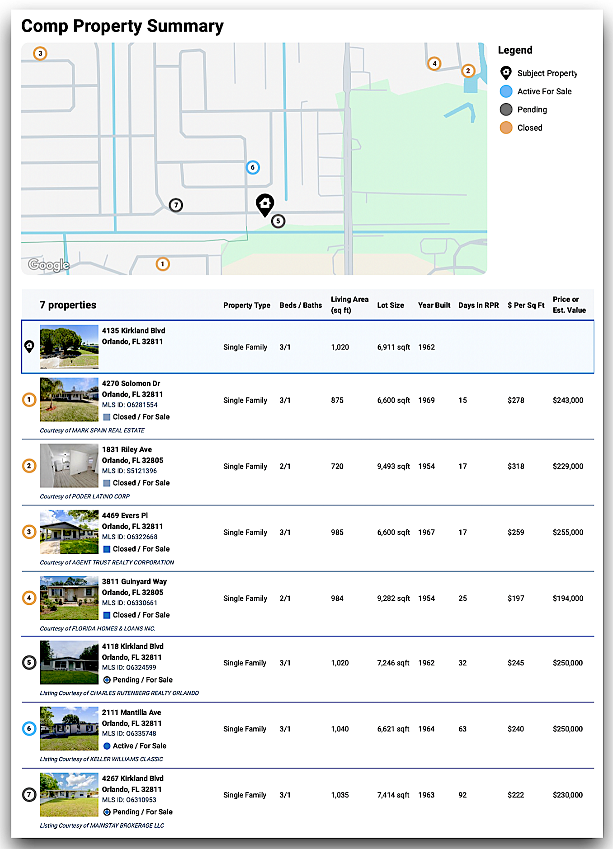Click MLS ID O6322668 for Evers Pl
Viewport: 613px width, 849px height.
point(130,537)
